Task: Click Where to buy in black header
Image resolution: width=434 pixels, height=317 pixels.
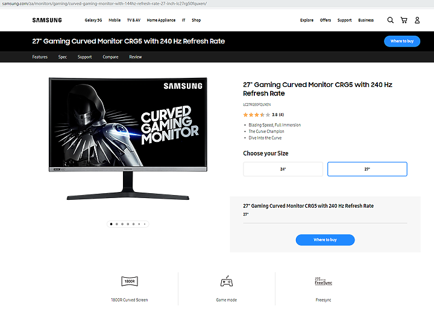Action: click(402, 41)
